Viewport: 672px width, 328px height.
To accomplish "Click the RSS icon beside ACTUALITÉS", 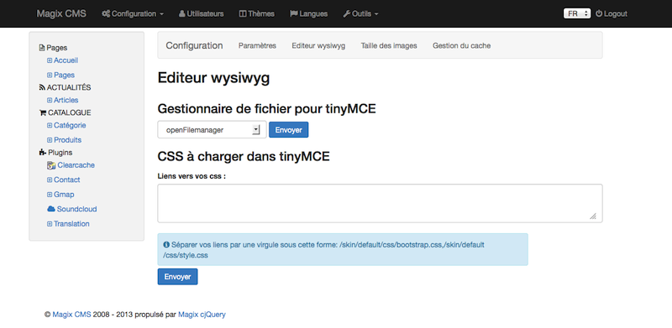I will tap(42, 87).
